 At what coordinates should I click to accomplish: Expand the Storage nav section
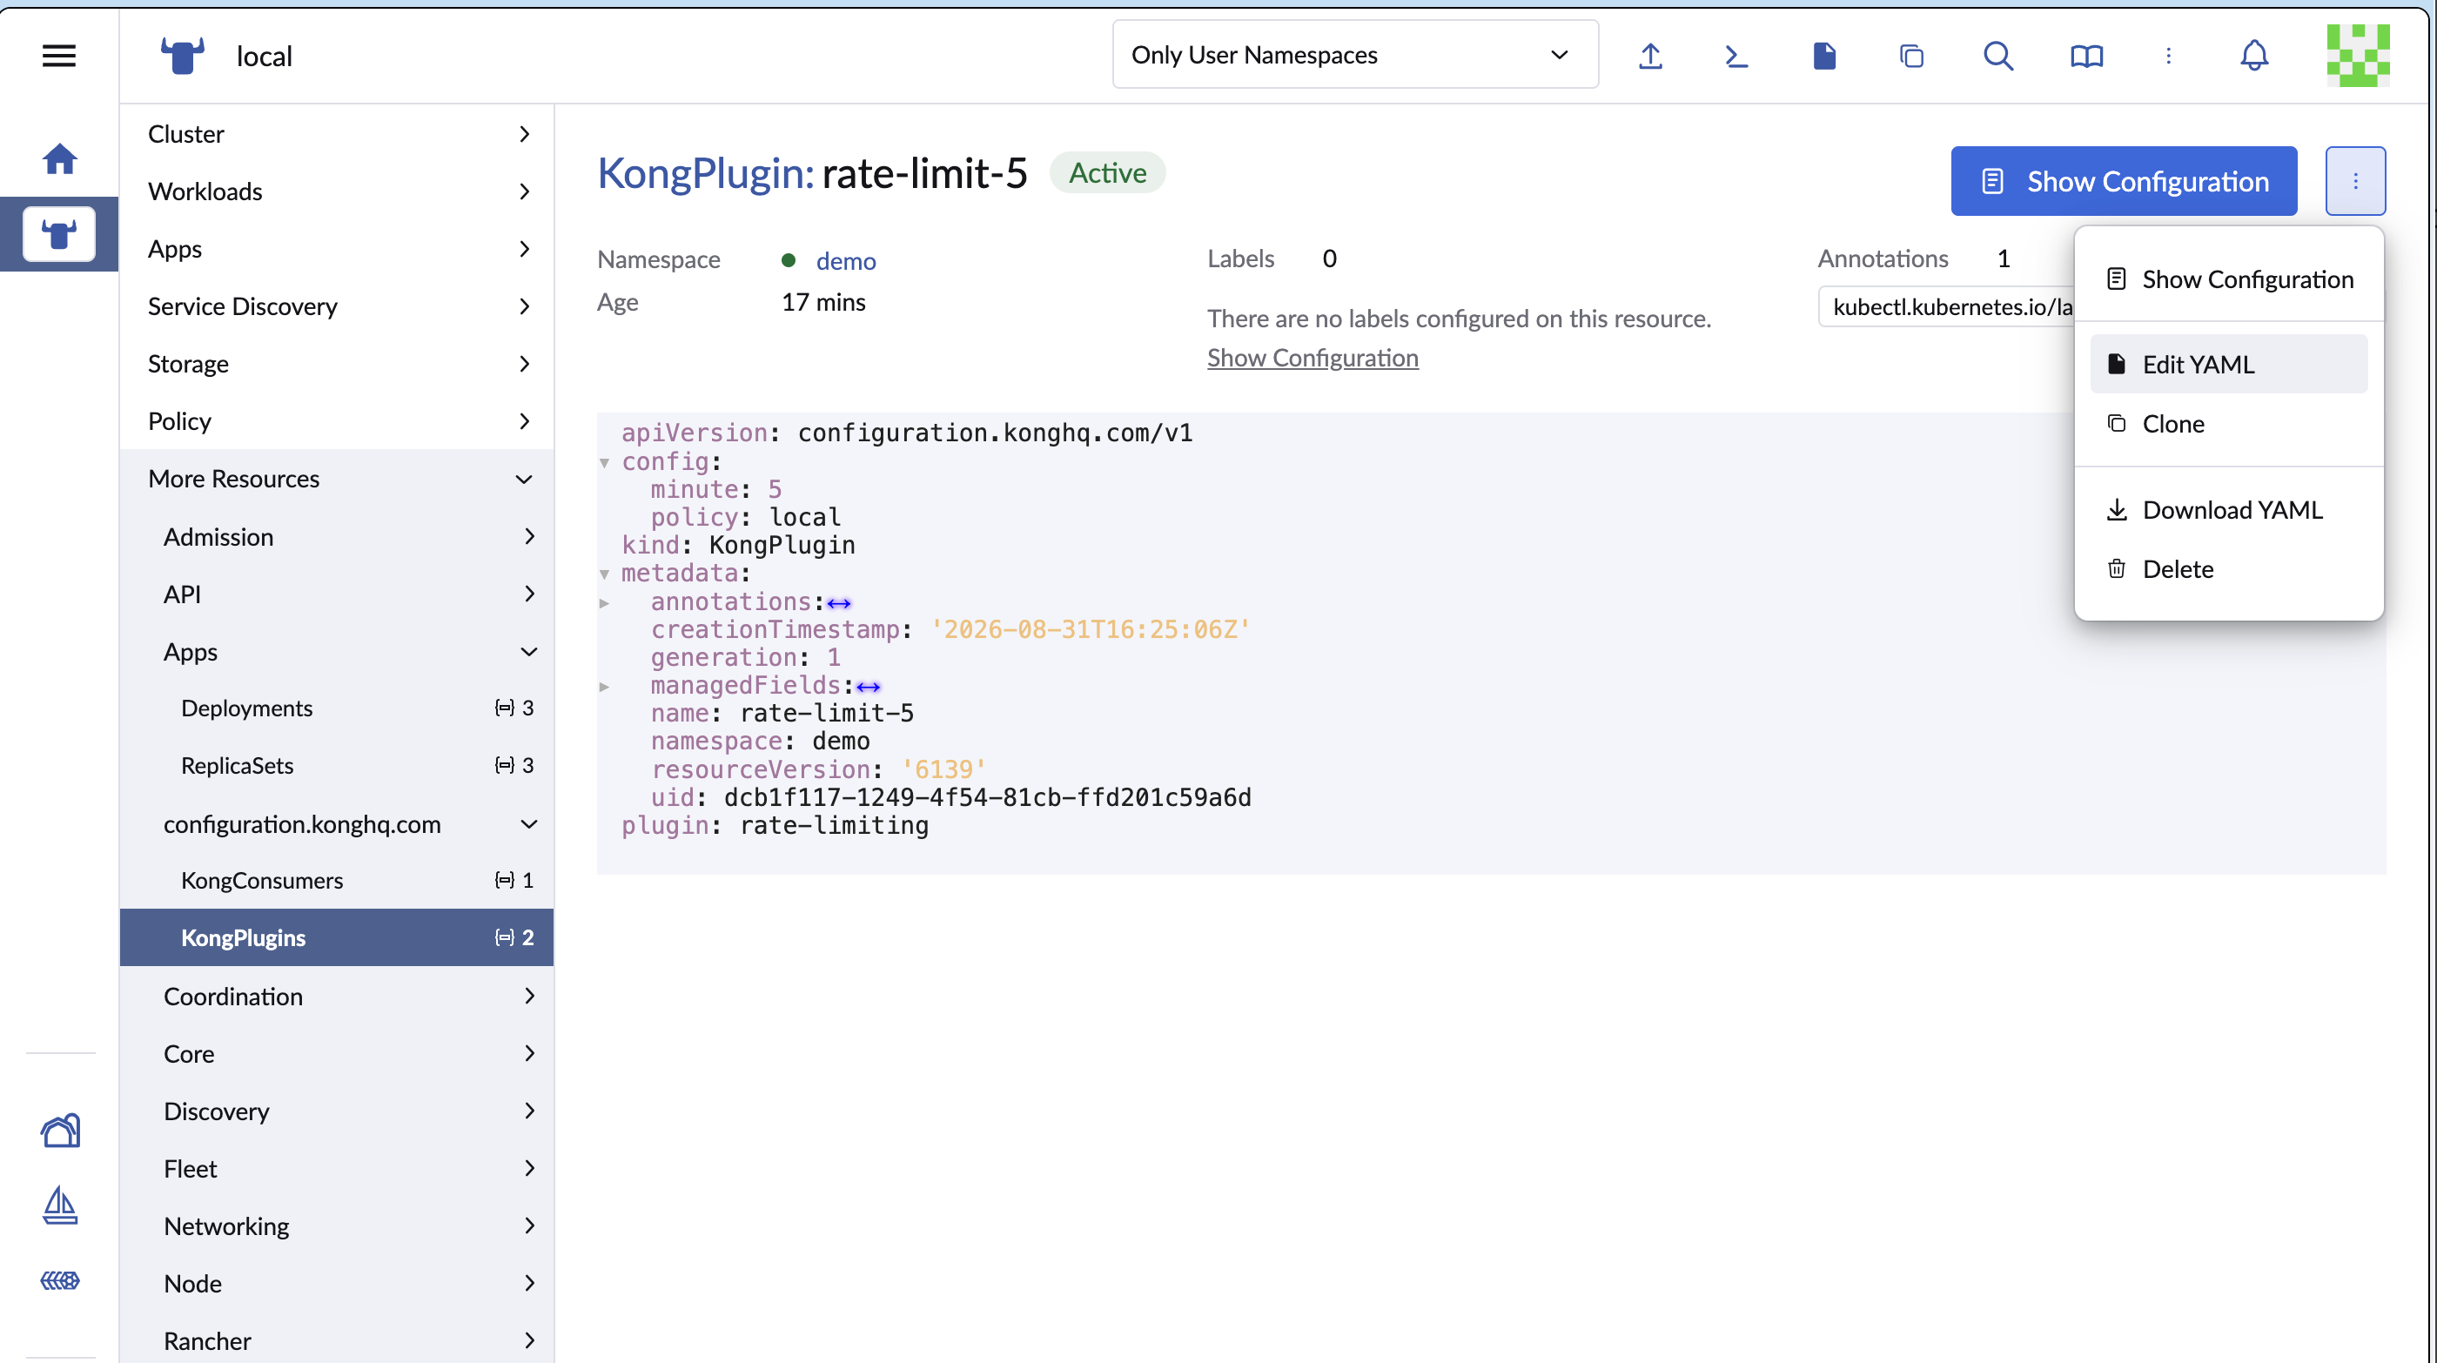pyautogui.click(x=336, y=364)
